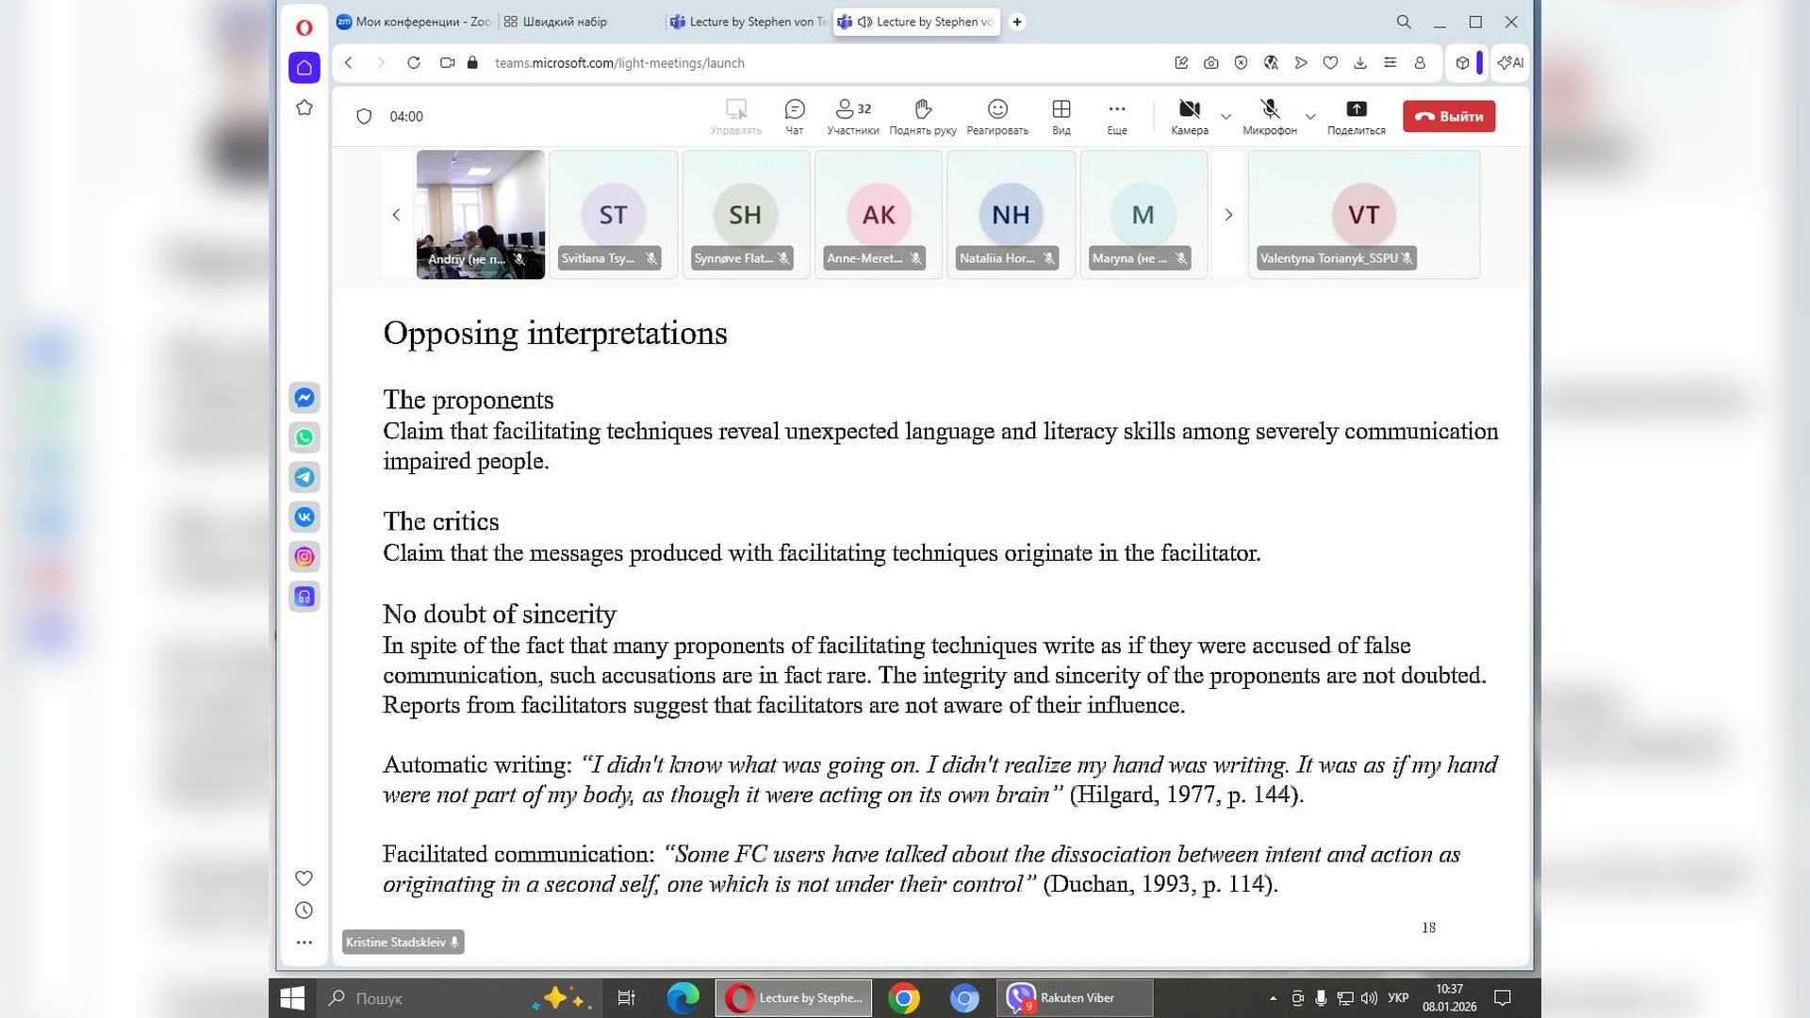Click the Rakuten Viber taskbar button
This screenshot has width=1810, height=1018.
[x=1075, y=997]
